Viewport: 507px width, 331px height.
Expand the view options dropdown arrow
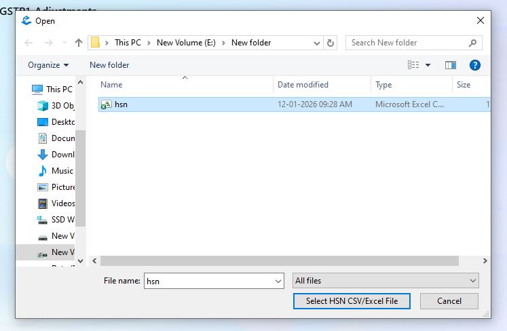428,65
